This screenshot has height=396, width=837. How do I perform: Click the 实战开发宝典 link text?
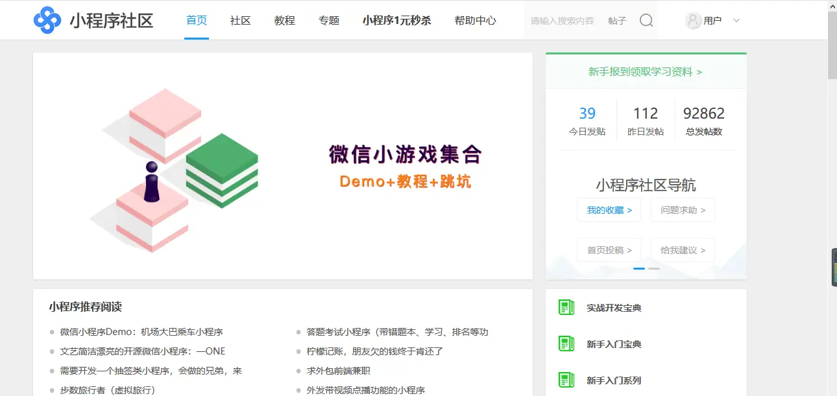pos(614,308)
